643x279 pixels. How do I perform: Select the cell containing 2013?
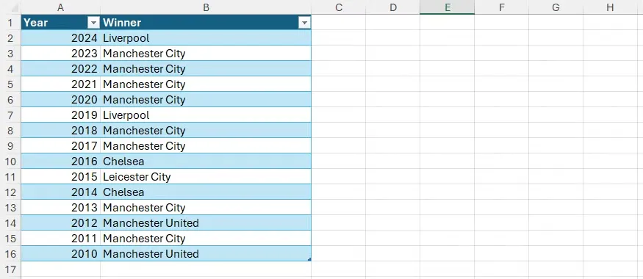61,208
